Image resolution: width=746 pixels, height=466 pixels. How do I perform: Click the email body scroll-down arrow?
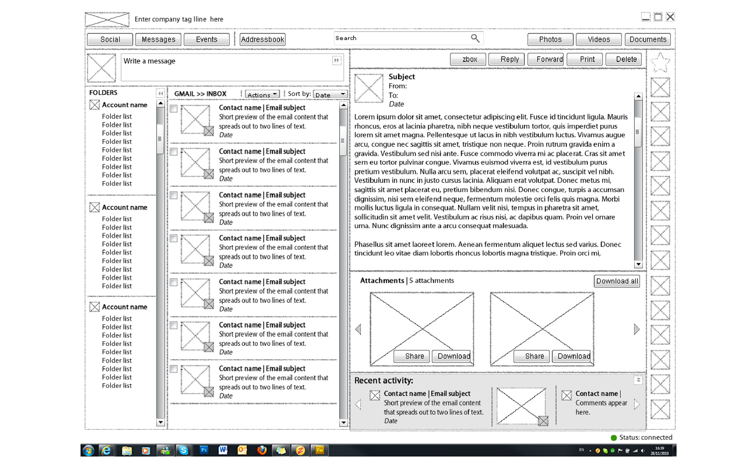638,264
